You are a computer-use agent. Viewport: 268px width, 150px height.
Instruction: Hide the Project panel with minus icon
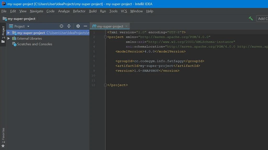click(x=85, y=26)
